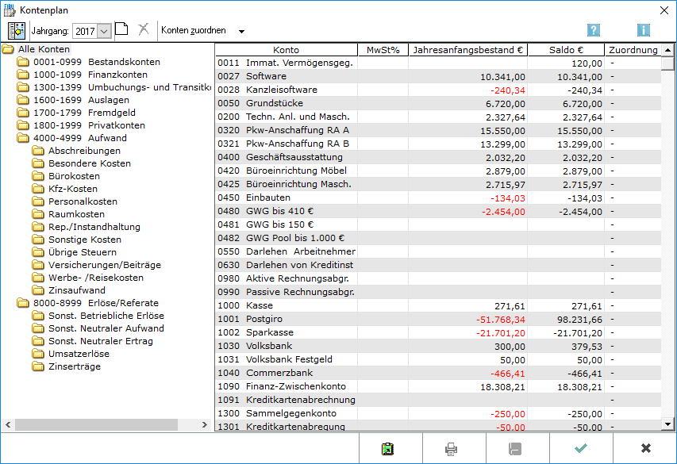Select account row 0027 Software
Image resolution: width=677 pixels, height=464 pixels.
[x=438, y=76]
